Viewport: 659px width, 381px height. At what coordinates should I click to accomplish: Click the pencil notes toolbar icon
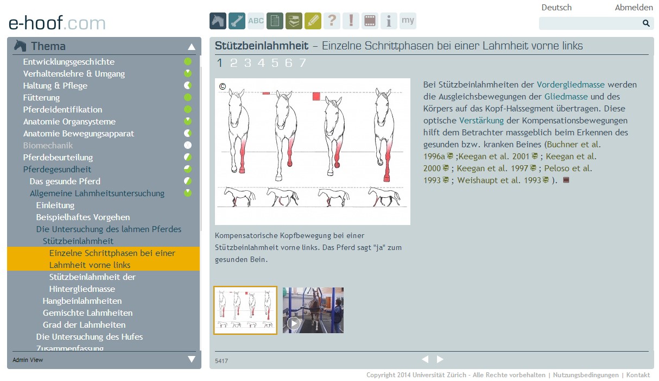point(313,21)
